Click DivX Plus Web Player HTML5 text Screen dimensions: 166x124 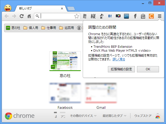tap(122, 51)
